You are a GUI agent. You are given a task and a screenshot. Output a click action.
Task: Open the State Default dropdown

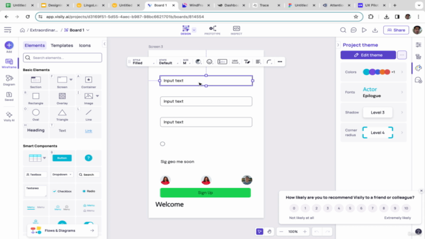168,62
